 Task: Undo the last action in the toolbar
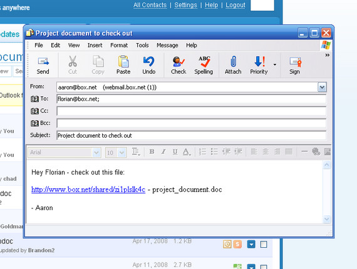click(148, 65)
